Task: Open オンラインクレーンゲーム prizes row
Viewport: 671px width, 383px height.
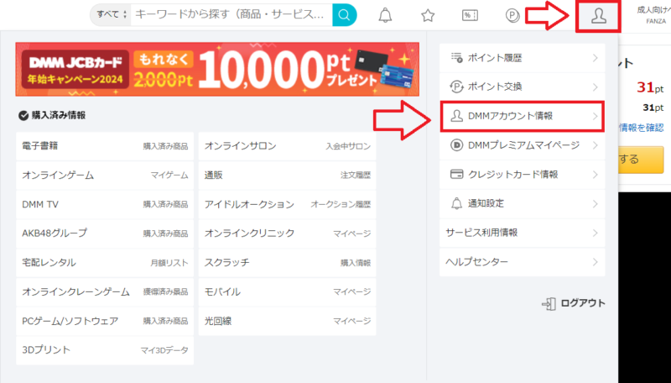Action: click(x=105, y=291)
